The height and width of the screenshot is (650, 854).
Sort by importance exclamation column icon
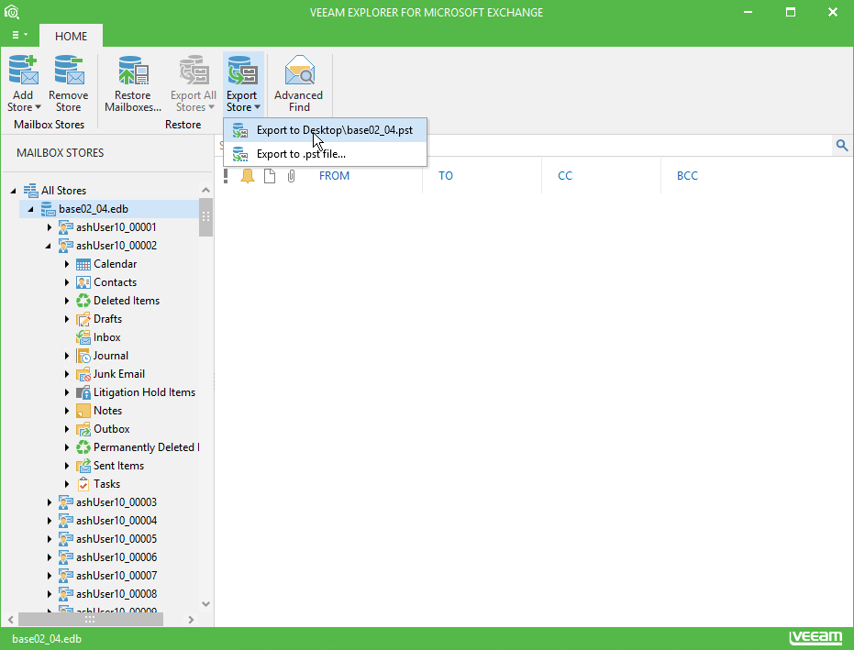(x=226, y=176)
